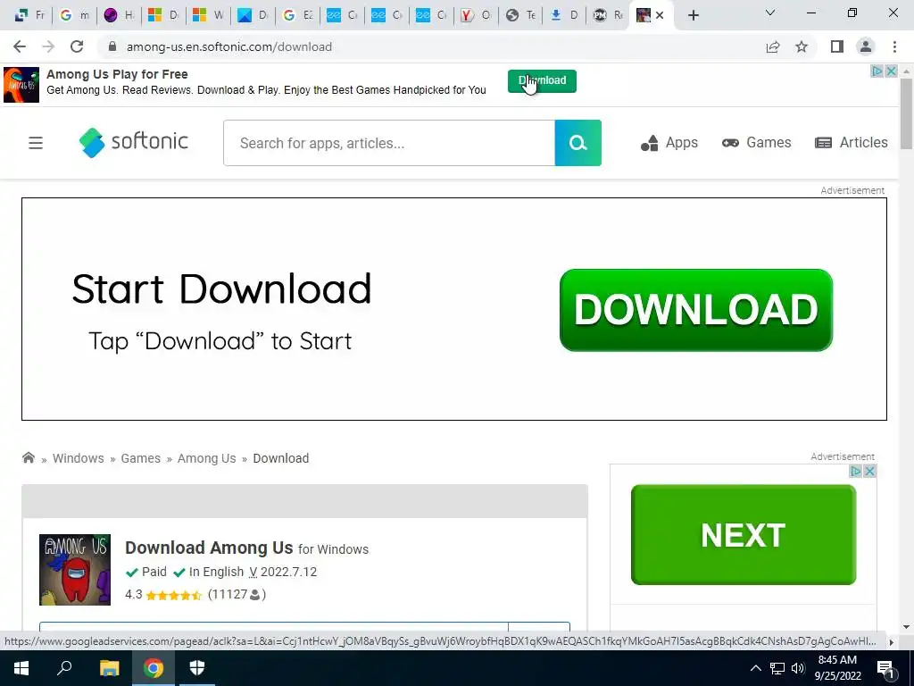Click the magnifier search button
Image resolution: width=914 pixels, height=686 pixels.
(x=577, y=143)
